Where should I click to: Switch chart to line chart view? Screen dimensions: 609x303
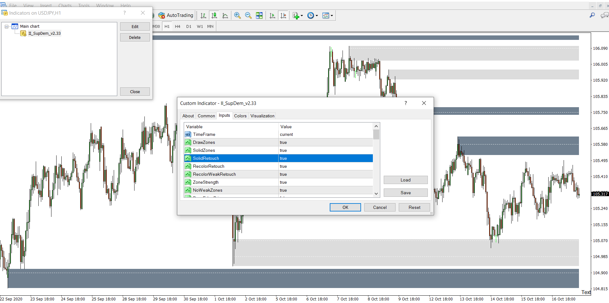pos(225,15)
